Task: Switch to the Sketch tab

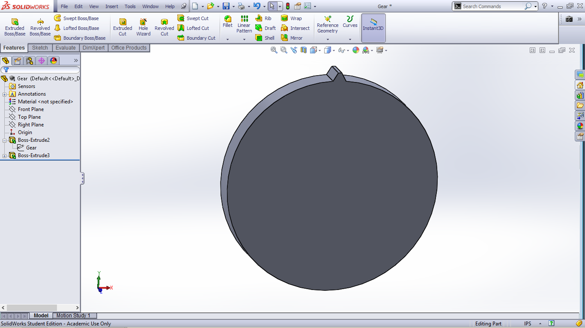Action: point(40,48)
